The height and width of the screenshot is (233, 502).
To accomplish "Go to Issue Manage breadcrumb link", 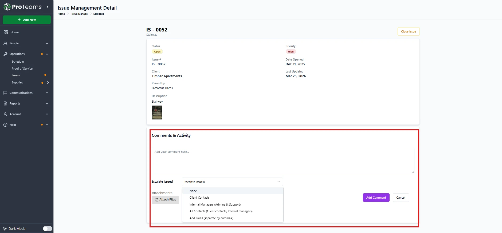I will pyautogui.click(x=79, y=14).
